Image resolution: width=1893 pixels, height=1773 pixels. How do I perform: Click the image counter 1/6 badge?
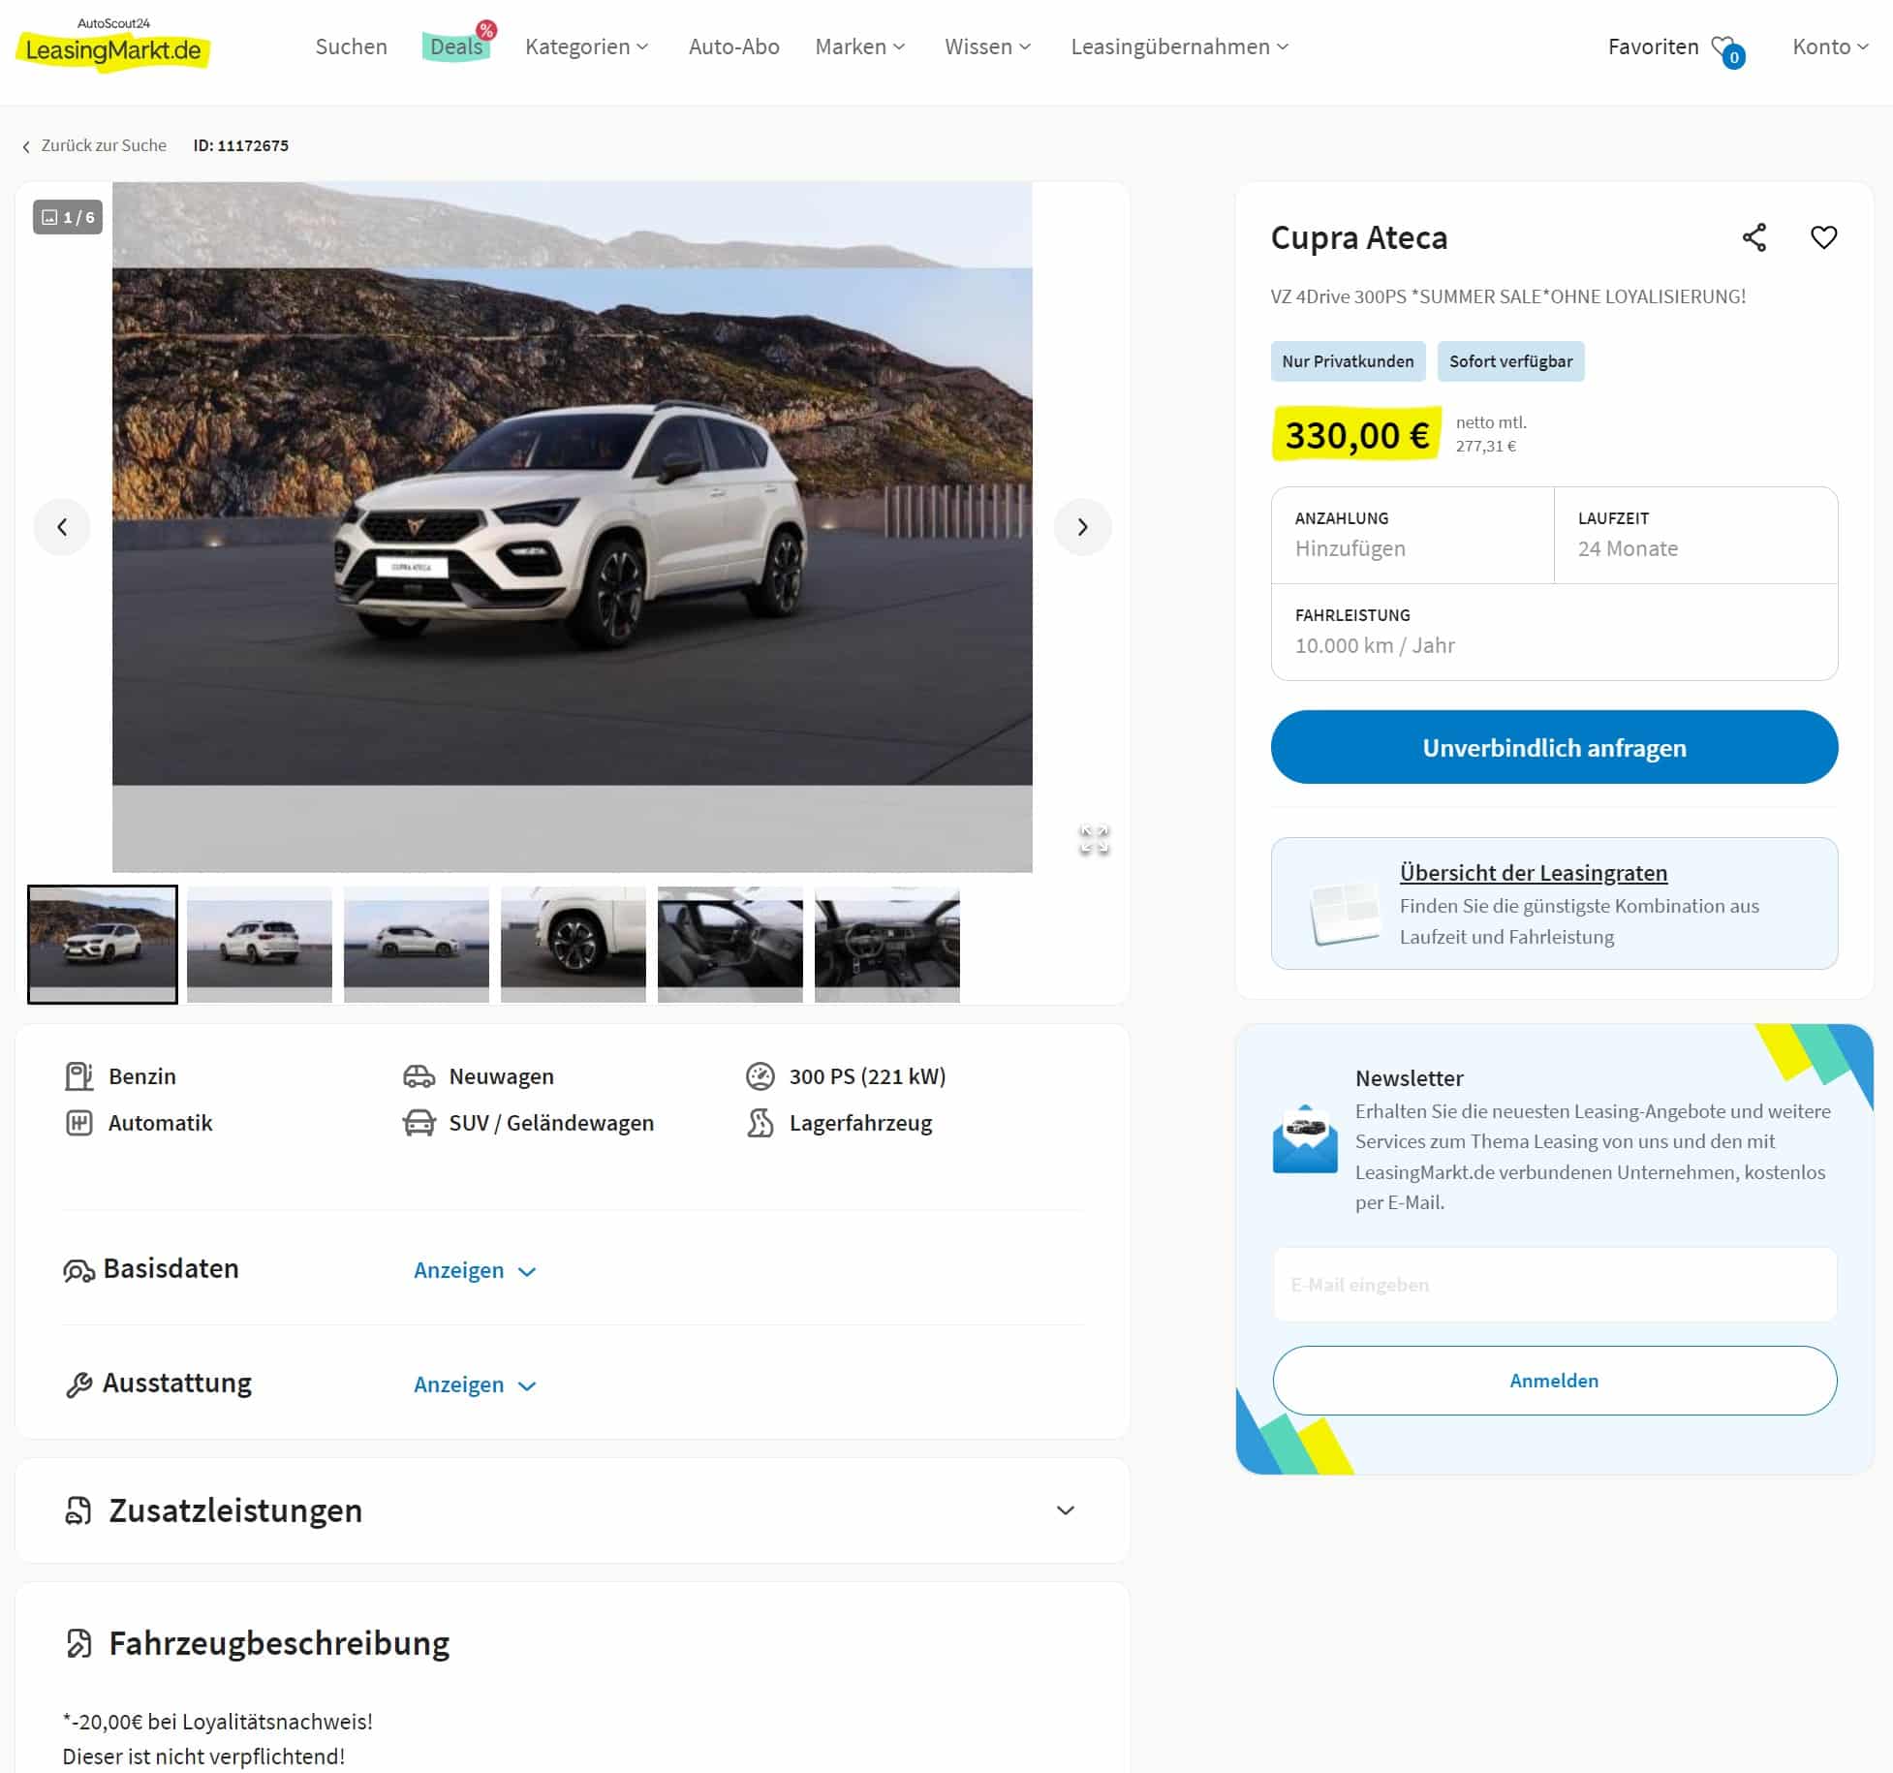tap(68, 217)
